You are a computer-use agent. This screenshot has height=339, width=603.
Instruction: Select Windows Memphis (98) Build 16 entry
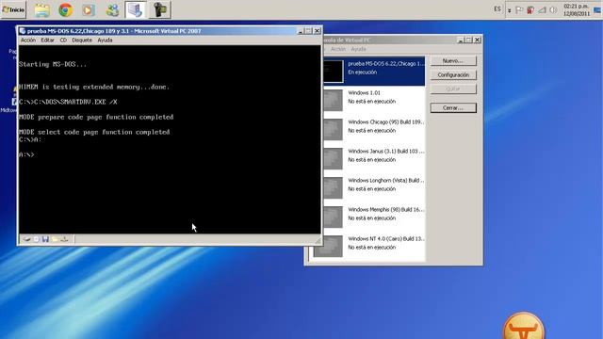tap(374, 217)
